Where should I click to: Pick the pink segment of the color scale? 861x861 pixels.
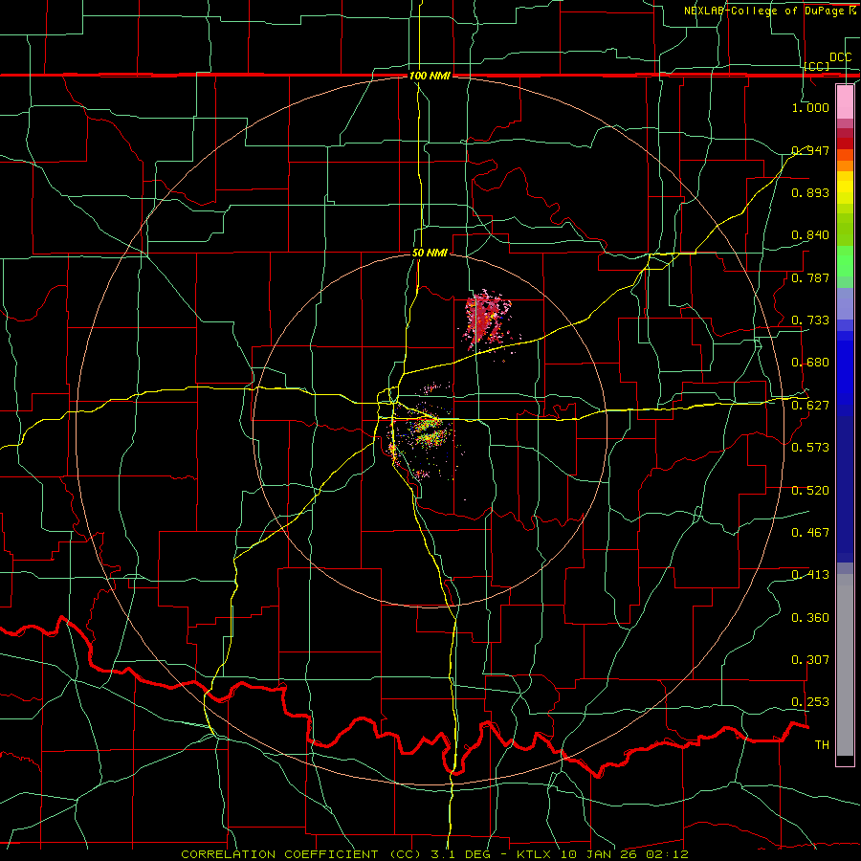coord(845,101)
